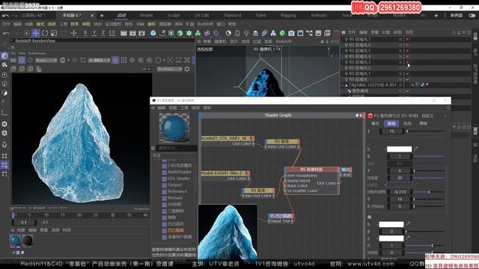Toggle enable checkmark for RS 区域光.2
This screenshot has width=479, height=269.
click(407, 68)
